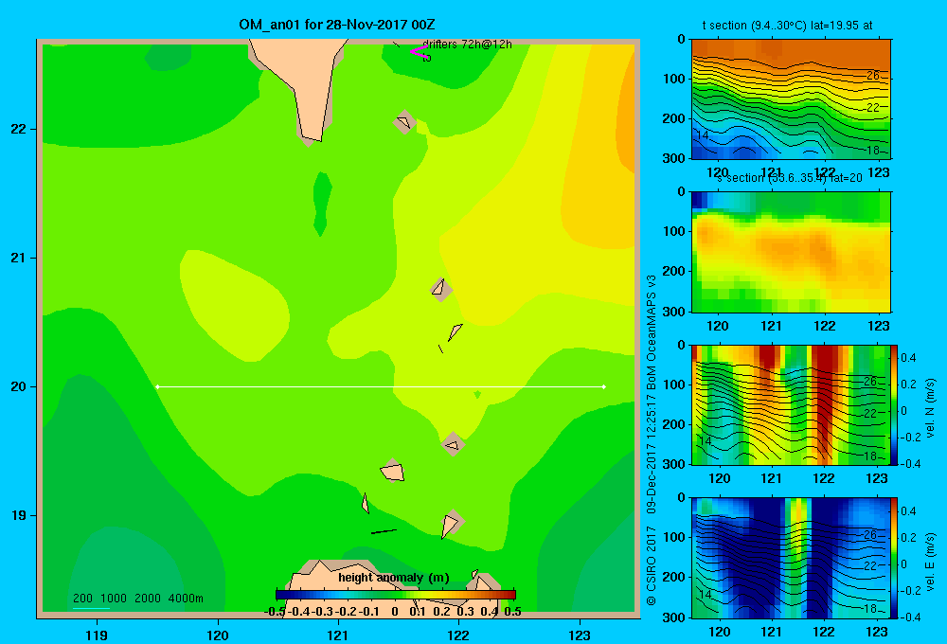Click the 14 isotherm label in temperature section
The image size is (947, 644).
coord(703,134)
